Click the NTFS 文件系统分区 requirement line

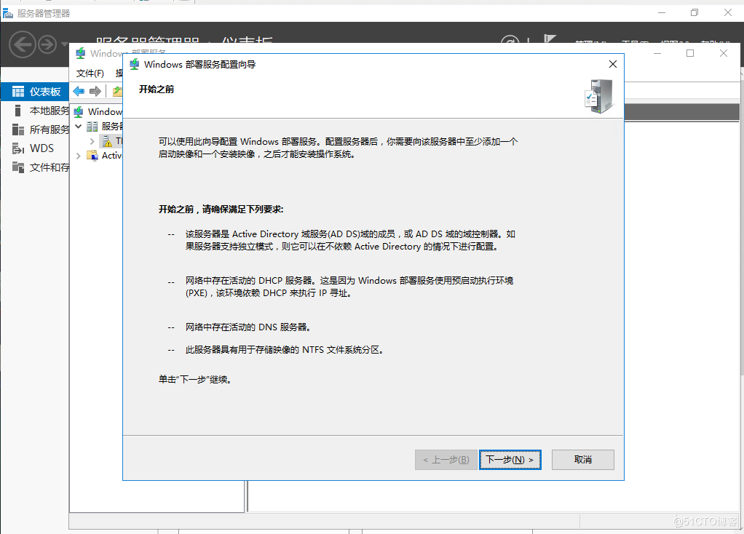[284, 349]
